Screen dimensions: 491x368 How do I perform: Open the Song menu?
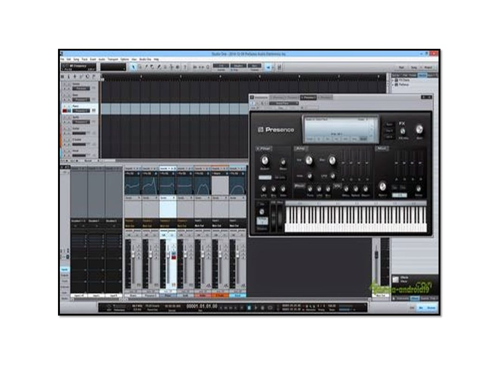point(77,59)
